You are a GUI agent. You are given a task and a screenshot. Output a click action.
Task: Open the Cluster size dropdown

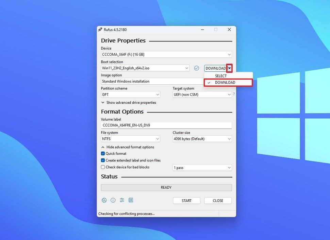(202, 139)
